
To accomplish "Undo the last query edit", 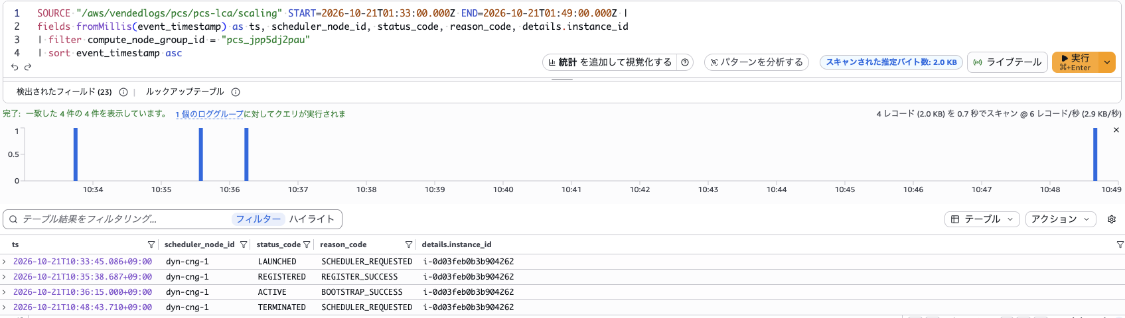I will (x=15, y=67).
